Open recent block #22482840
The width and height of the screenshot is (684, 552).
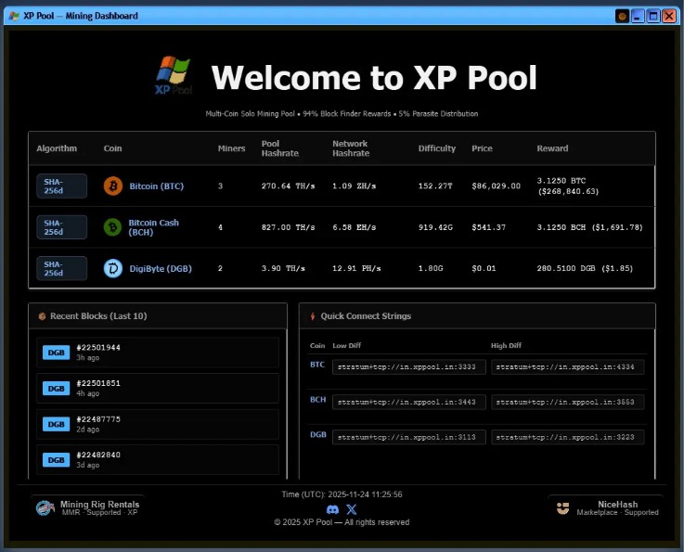point(158,459)
